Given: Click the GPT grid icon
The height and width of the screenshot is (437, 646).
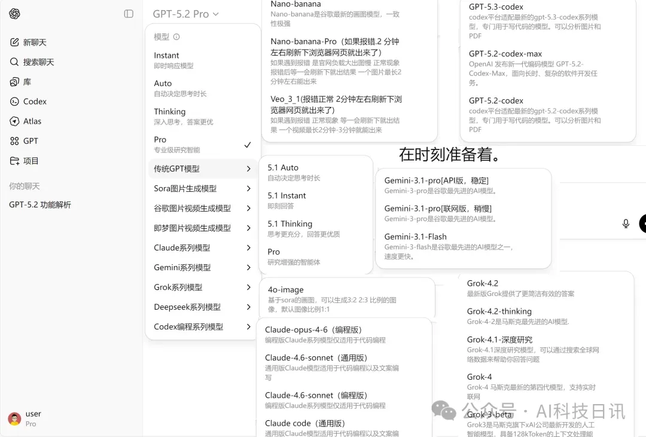Looking at the screenshot, I should (x=14, y=141).
